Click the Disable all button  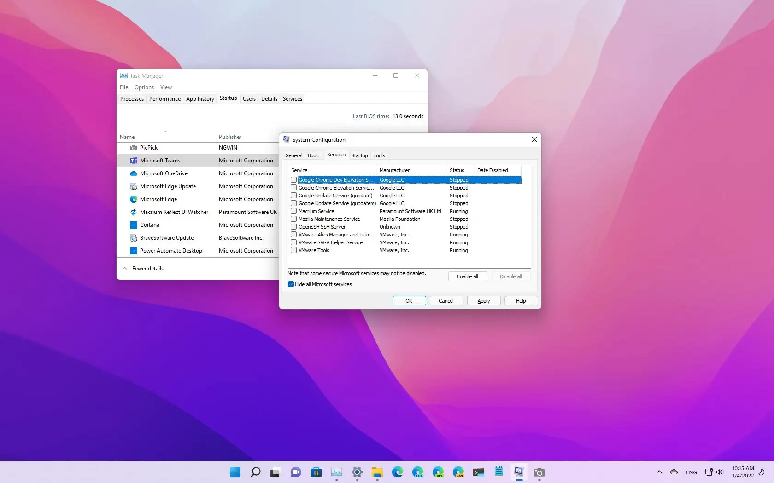510,276
